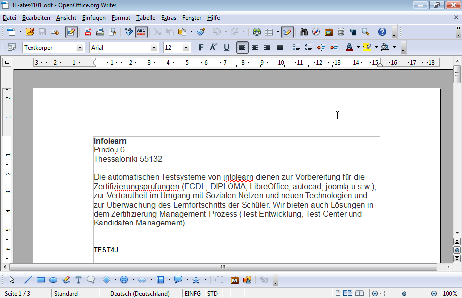Image resolution: width=462 pixels, height=298 pixels.
Task: Open the paste options dropdown arrow
Action: coord(191,32)
